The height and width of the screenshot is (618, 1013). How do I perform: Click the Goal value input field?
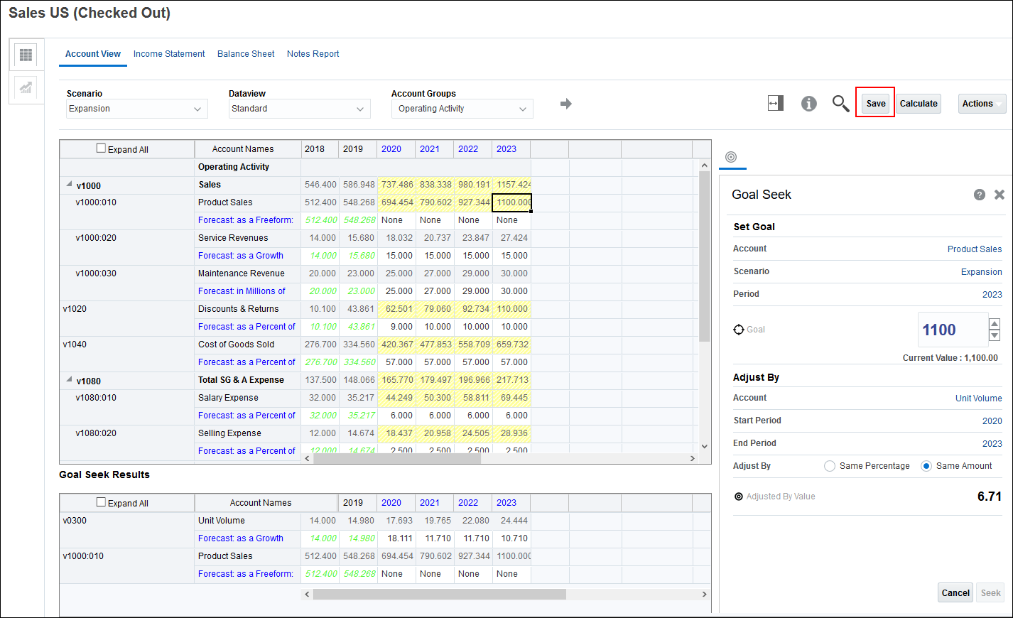[x=951, y=330]
